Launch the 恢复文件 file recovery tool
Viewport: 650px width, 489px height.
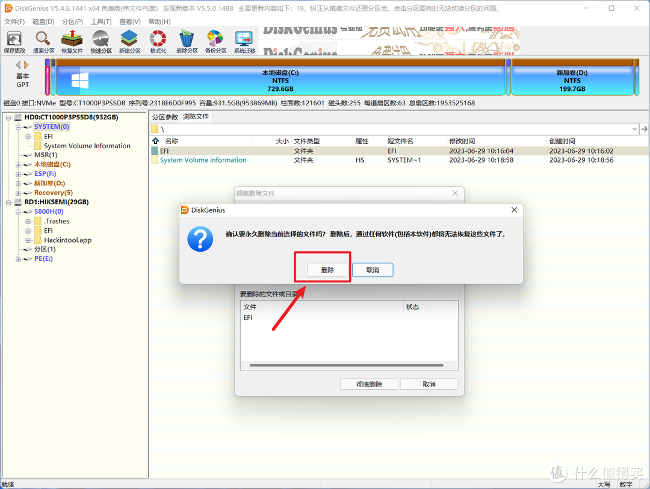(x=72, y=42)
